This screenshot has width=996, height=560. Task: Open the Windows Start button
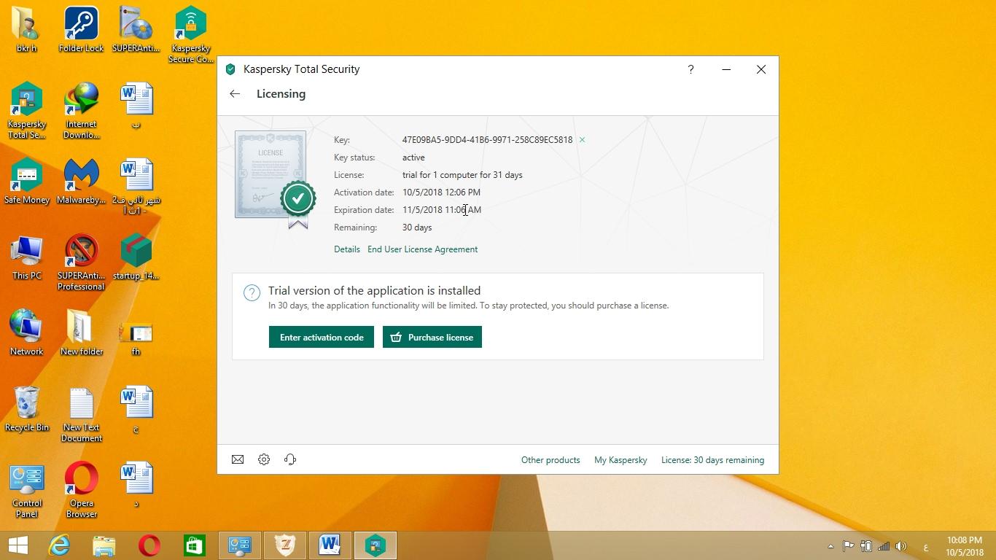coord(17,545)
